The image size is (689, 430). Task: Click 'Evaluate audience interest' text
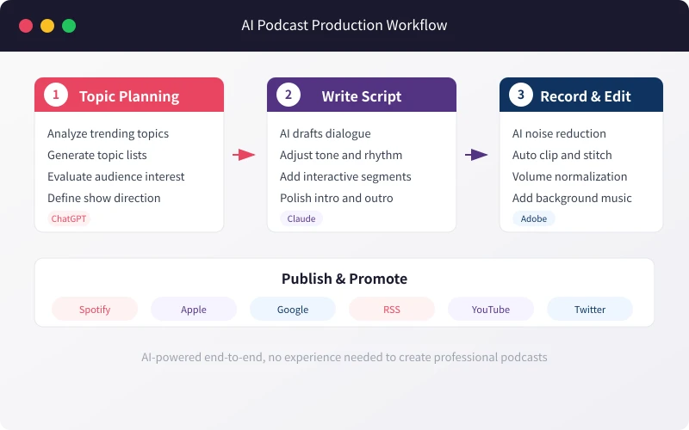116,176
